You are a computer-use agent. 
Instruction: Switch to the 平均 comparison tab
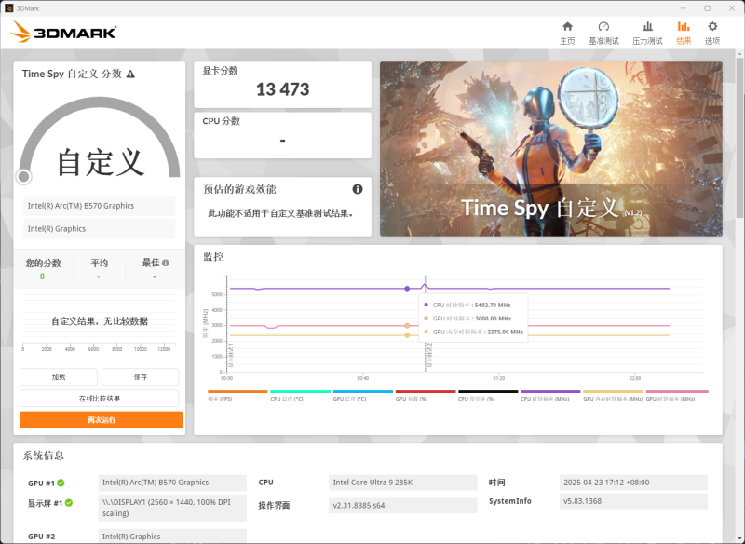(99, 263)
